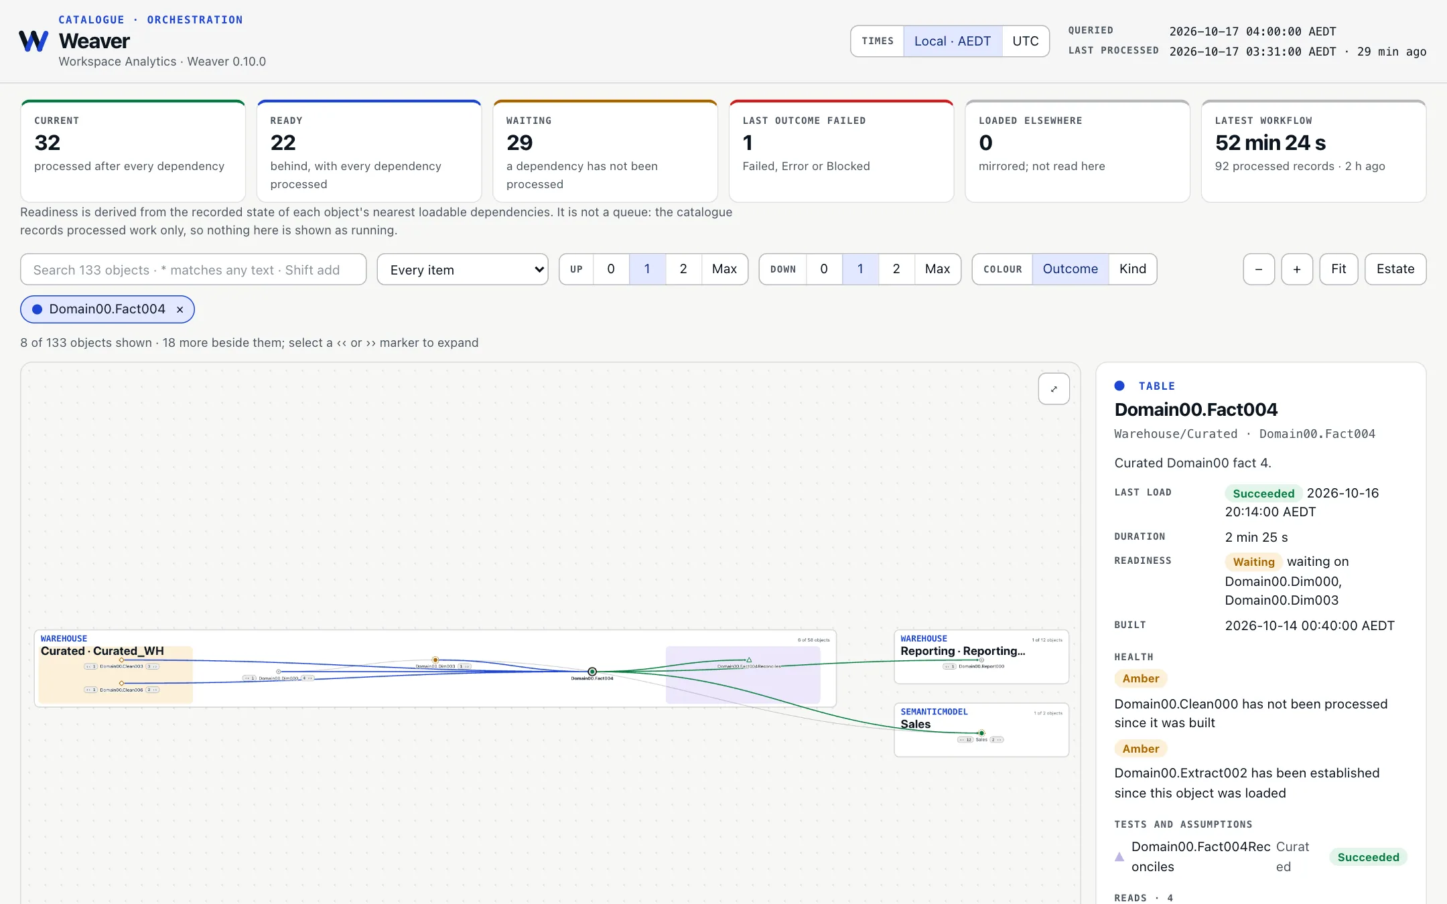This screenshot has height=904, width=1447.
Task: Set DOWN depth to 2
Action: [x=896, y=269]
